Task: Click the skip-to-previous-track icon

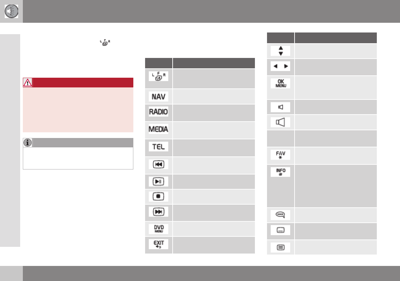Action: click(159, 165)
